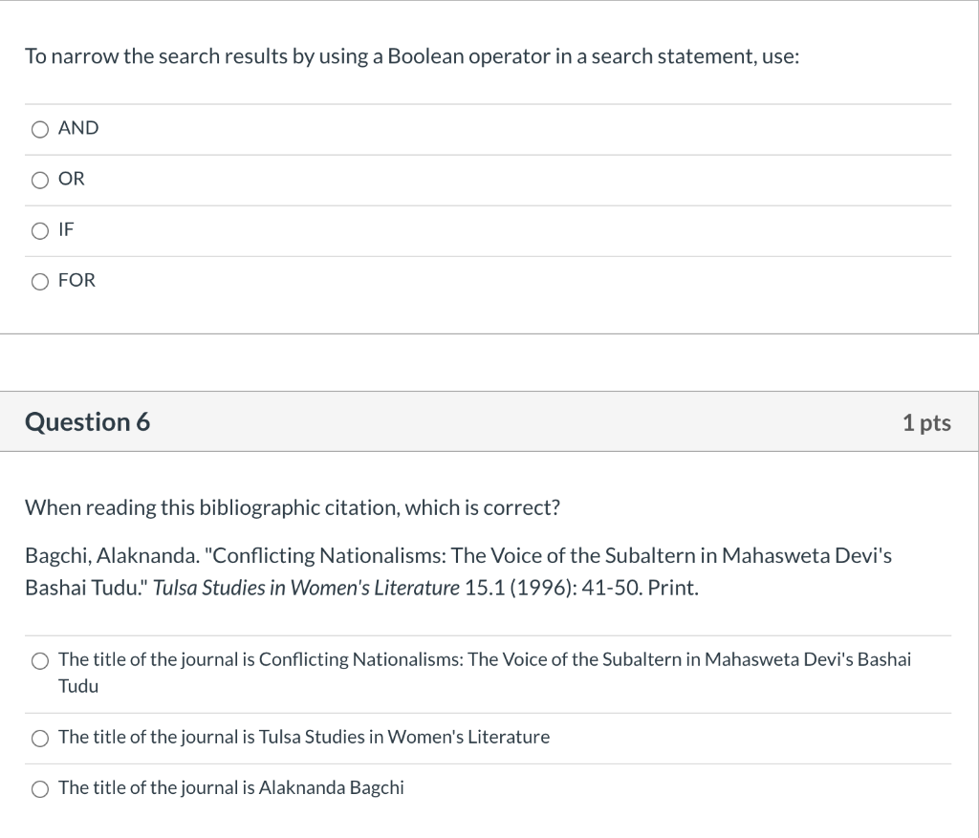The height and width of the screenshot is (838, 979).
Task: Click the Tulsa Studies answer option text
Action: tap(304, 738)
